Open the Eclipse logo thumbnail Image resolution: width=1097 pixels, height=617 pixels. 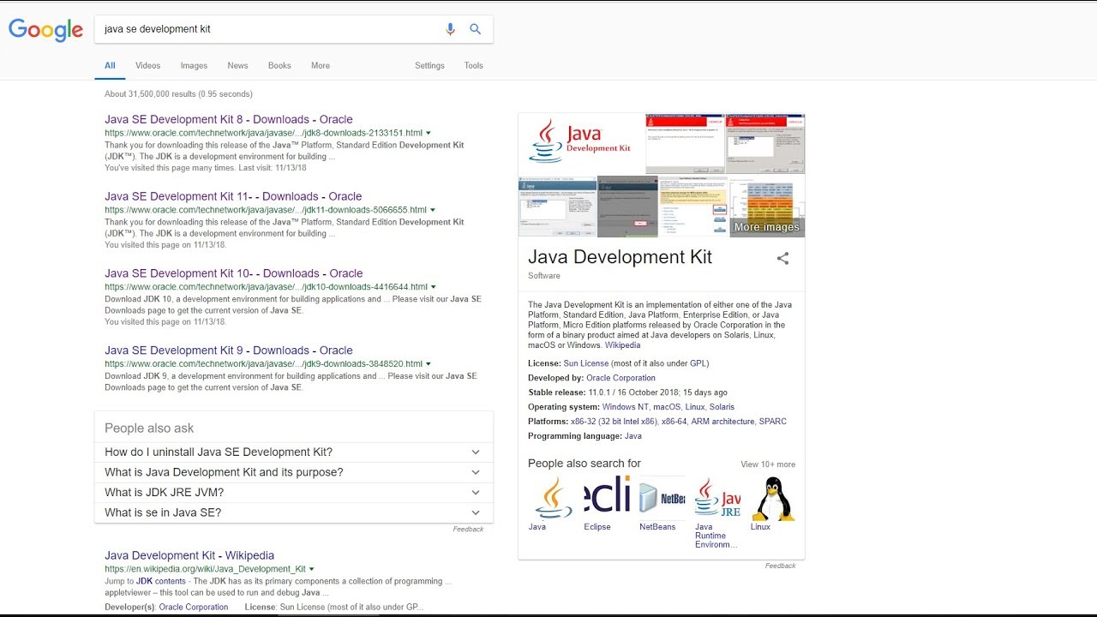tap(608, 498)
